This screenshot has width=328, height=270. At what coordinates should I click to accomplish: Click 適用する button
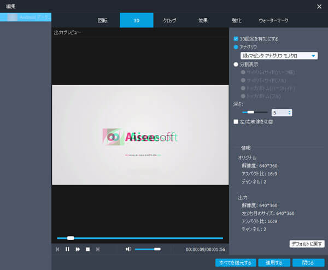pyautogui.click(x=274, y=263)
